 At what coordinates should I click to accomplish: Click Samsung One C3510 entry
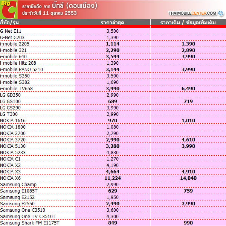pos(23,210)
